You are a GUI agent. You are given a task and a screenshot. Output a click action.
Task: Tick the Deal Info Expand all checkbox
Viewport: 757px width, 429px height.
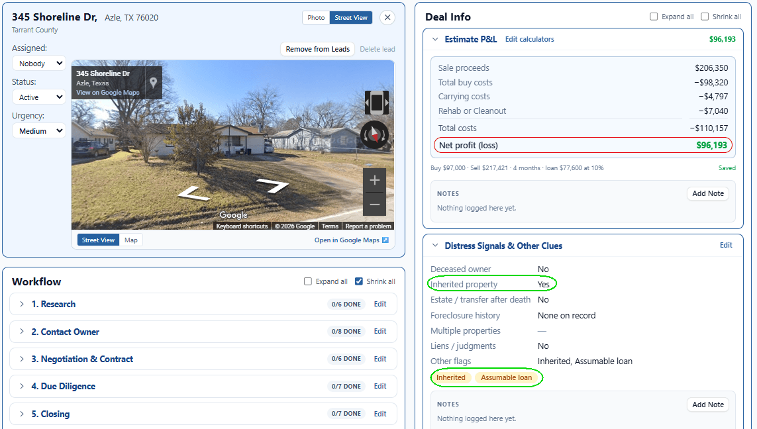pyautogui.click(x=654, y=17)
